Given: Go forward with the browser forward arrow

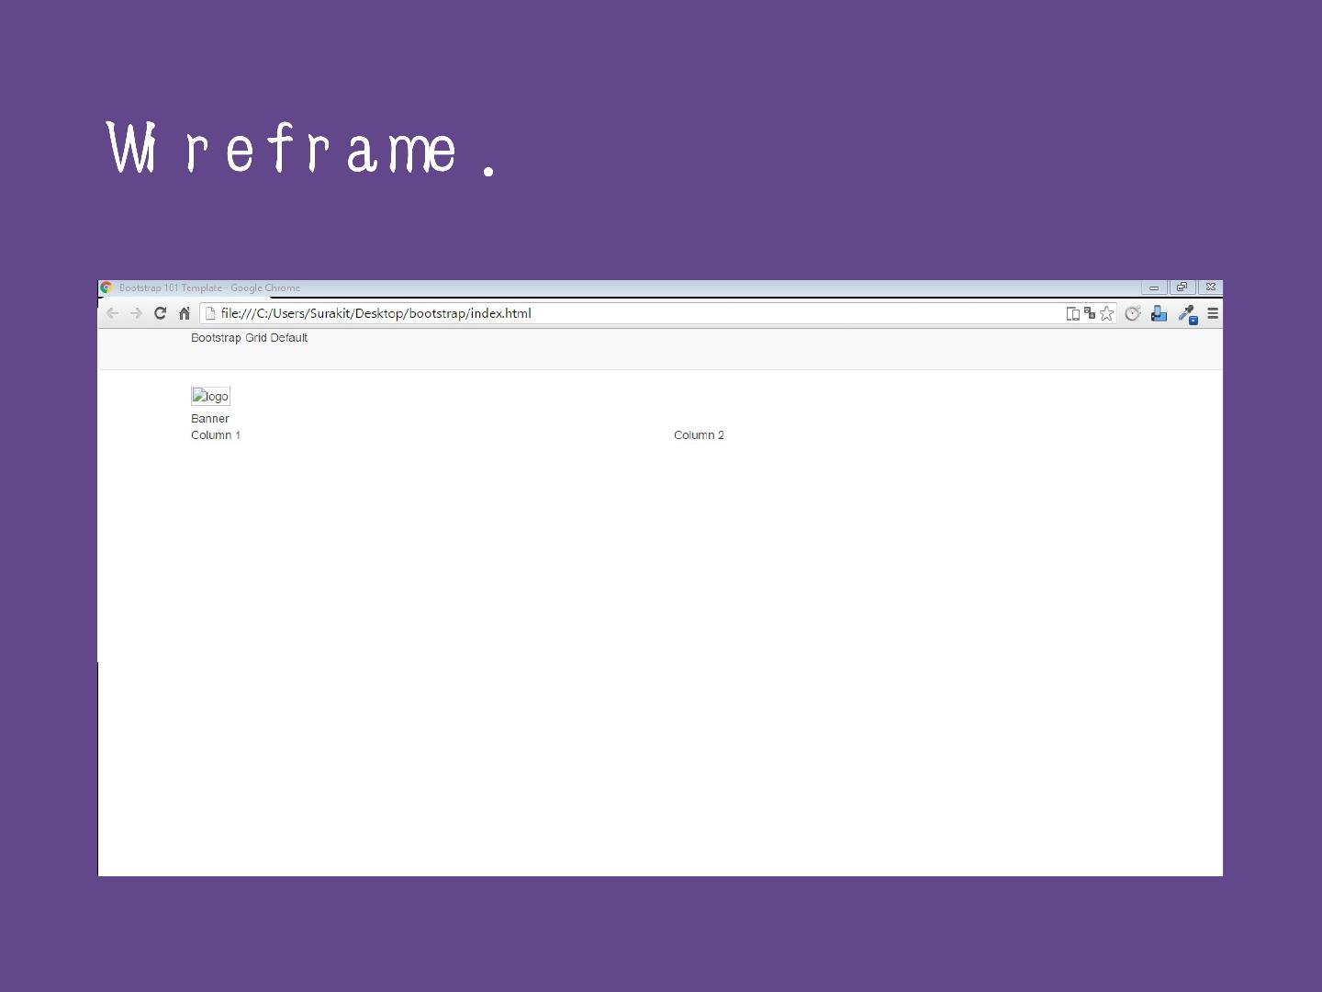Looking at the screenshot, I should [x=136, y=314].
